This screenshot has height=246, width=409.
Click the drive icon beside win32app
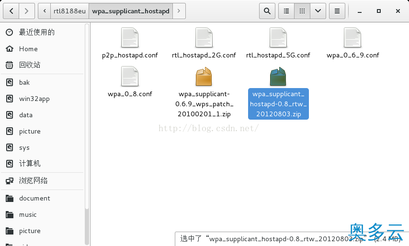point(10,99)
